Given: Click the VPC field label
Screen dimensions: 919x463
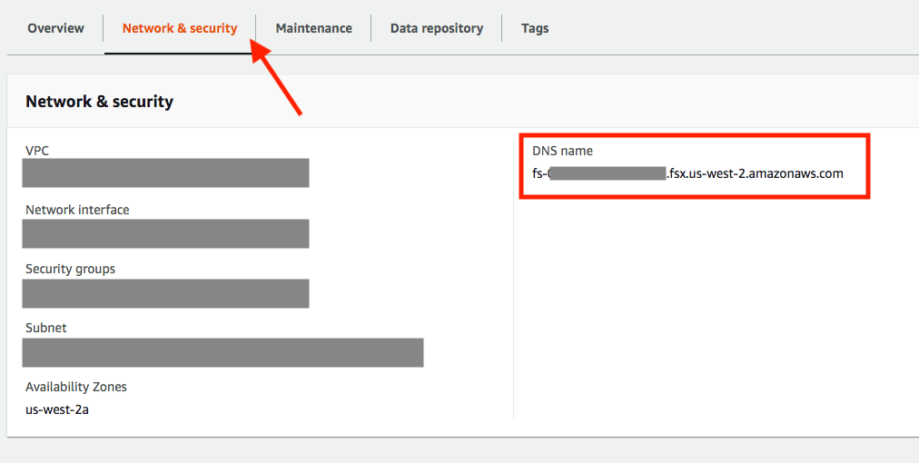Looking at the screenshot, I should tap(37, 151).
